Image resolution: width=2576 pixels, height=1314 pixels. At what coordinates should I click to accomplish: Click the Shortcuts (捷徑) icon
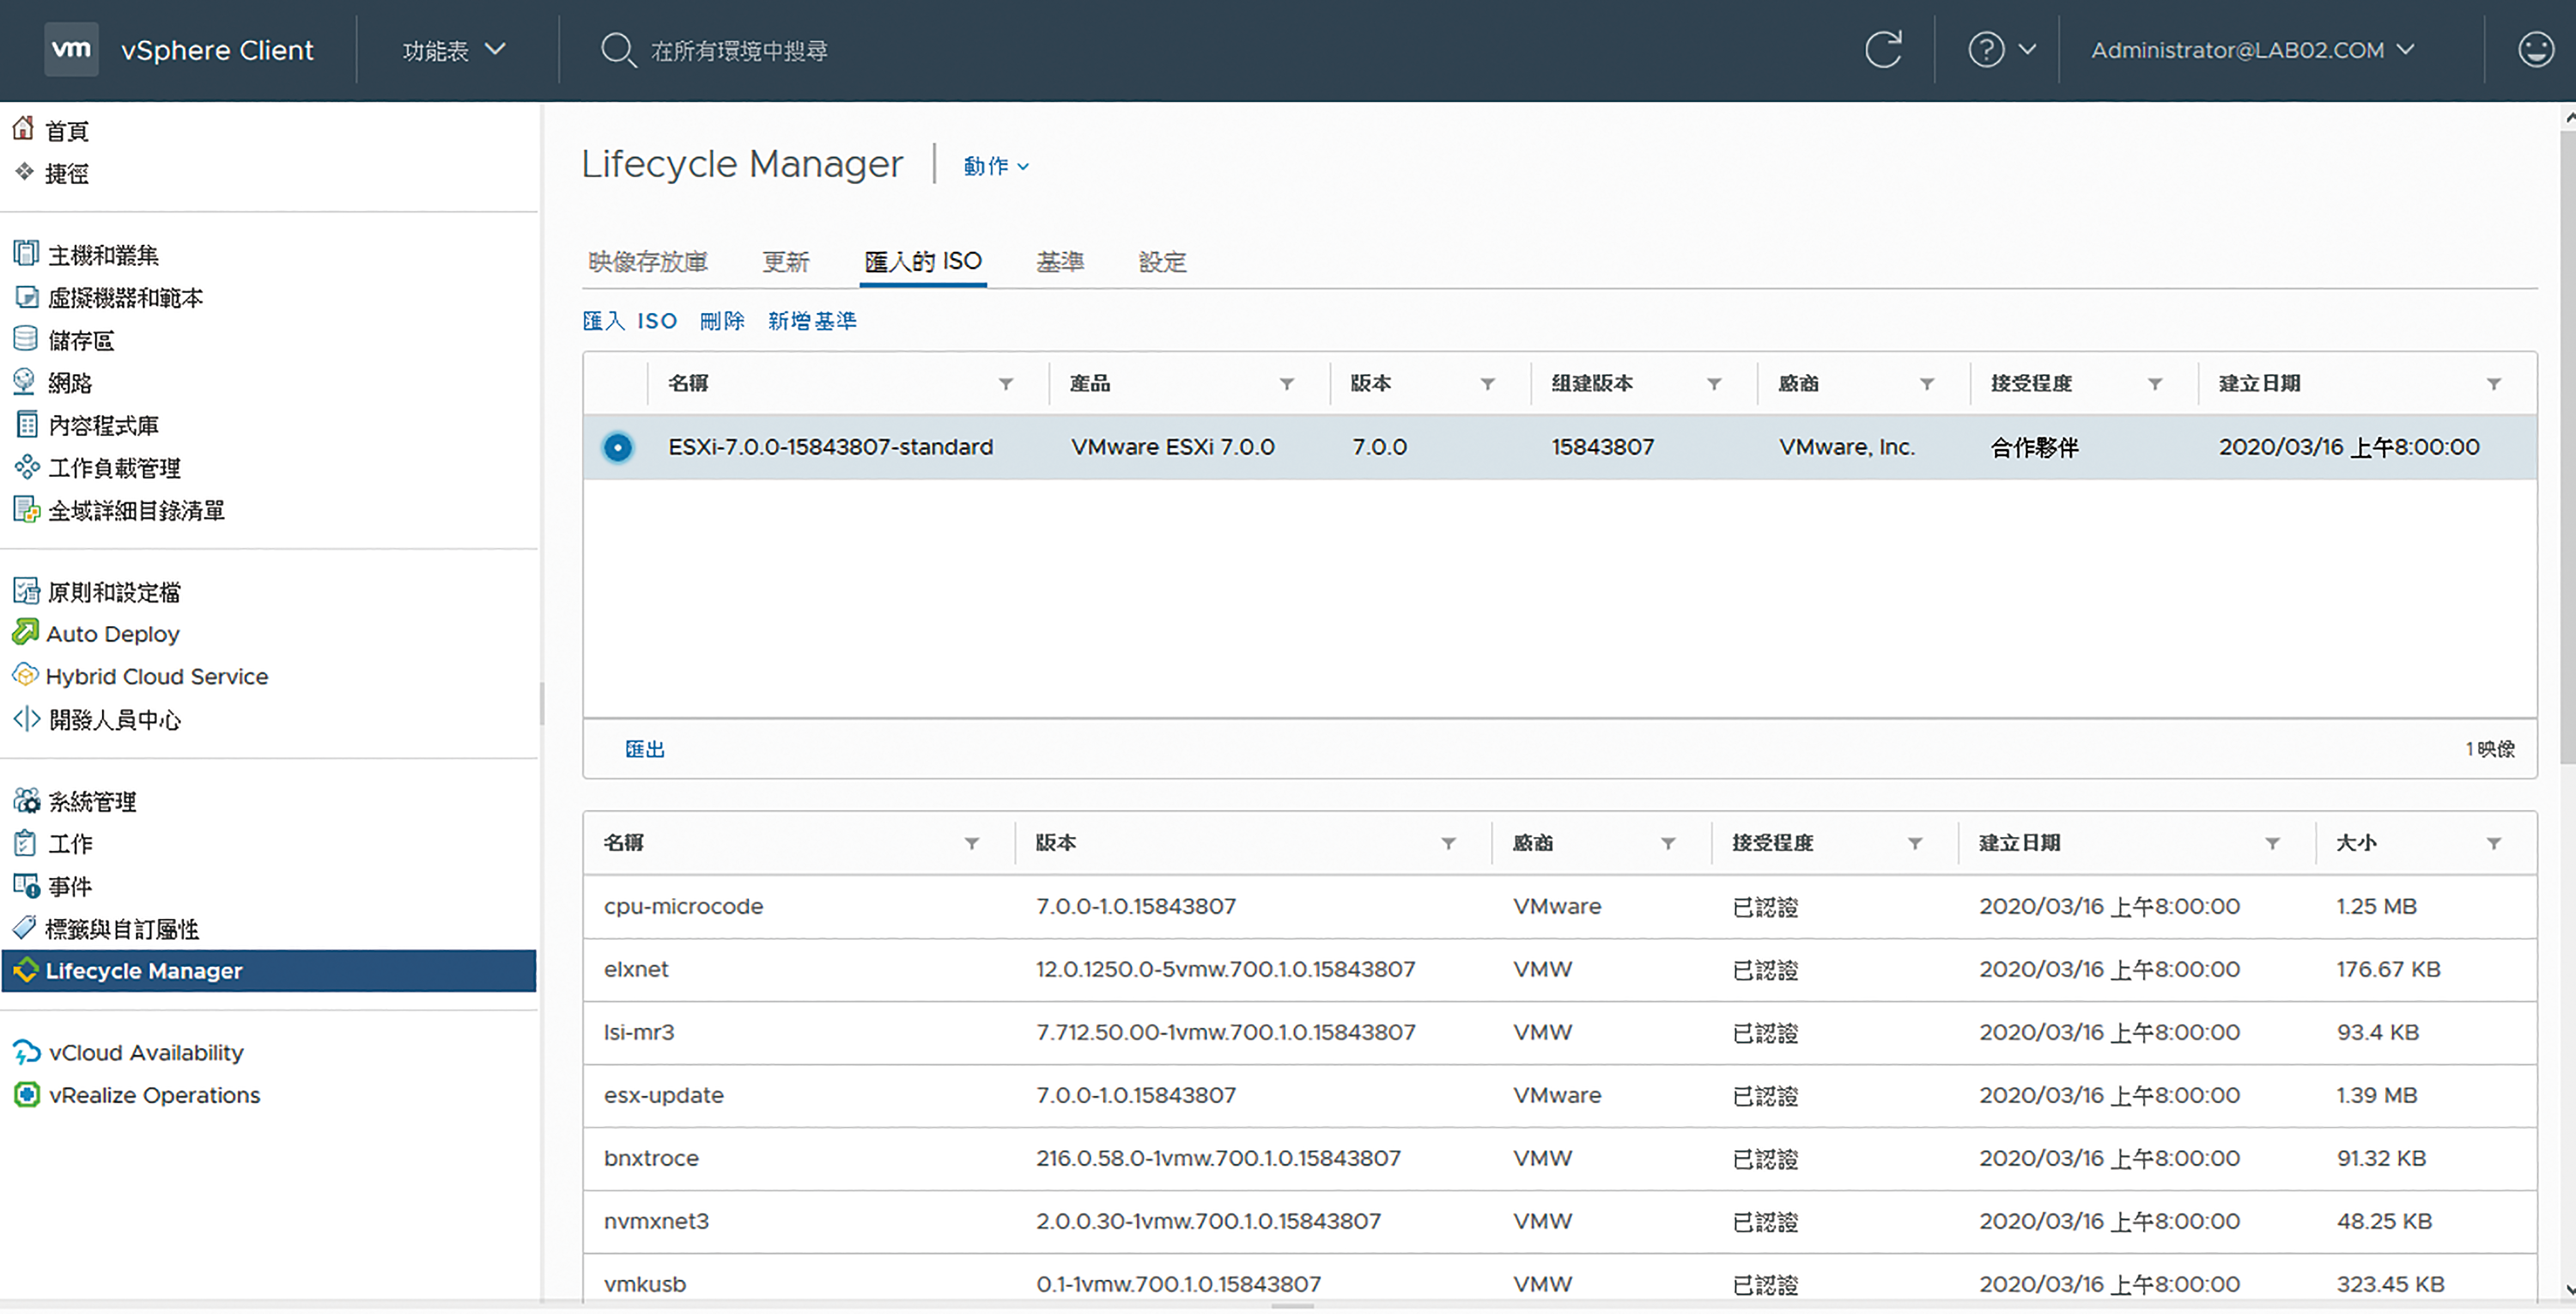point(24,172)
